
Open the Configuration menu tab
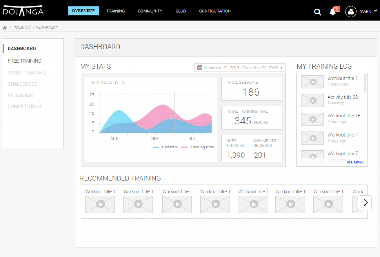click(215, 11)
